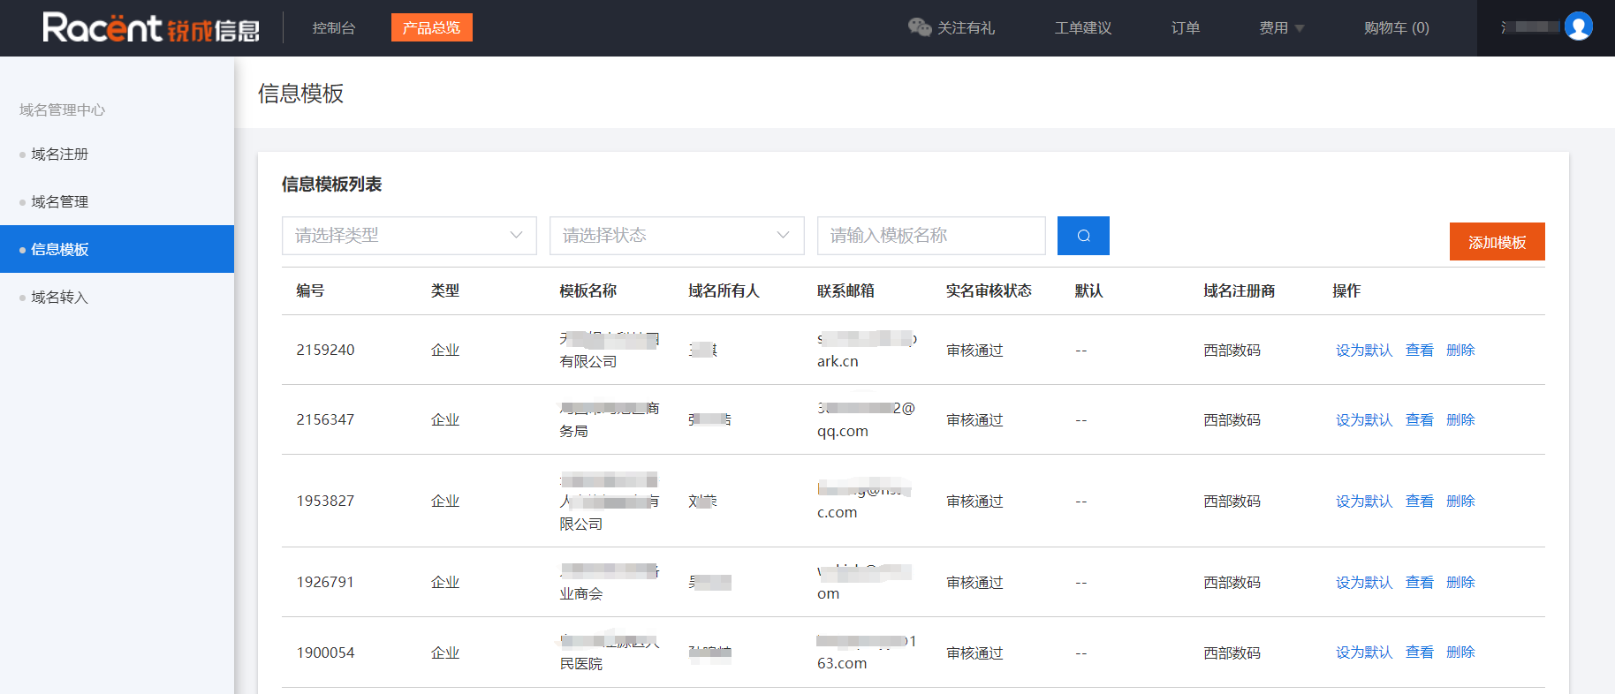Click 删除 for template 1926791
This screenshot has width=1615, height=694.
1460,582
